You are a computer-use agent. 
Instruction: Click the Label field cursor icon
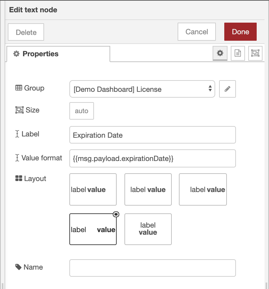(x=17, y=134)
